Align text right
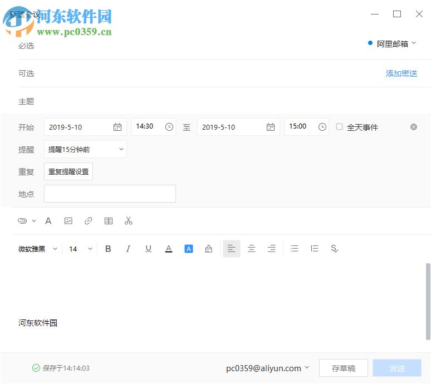 pos(272,249)
